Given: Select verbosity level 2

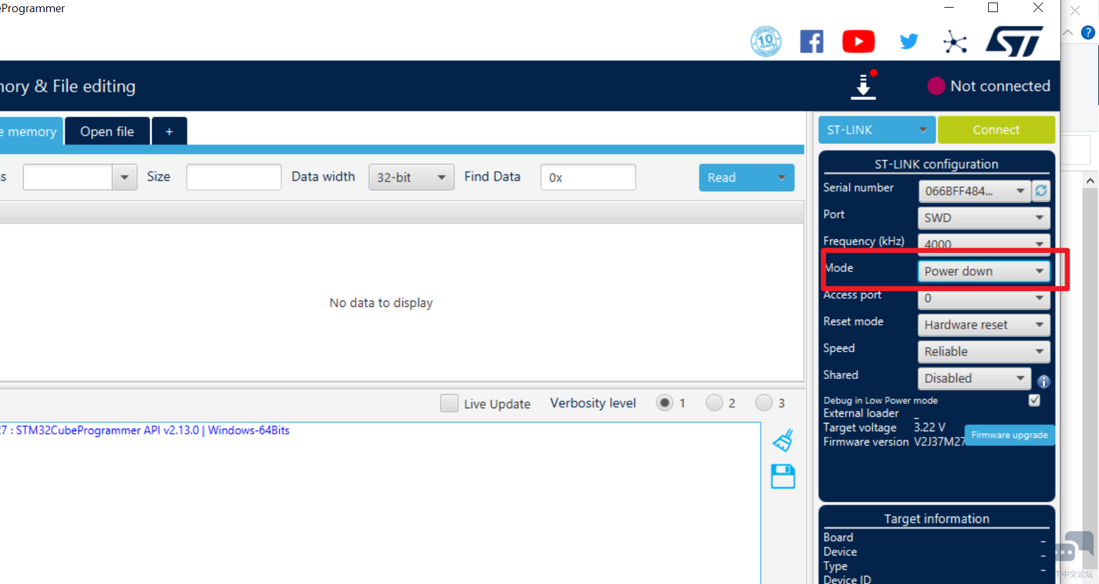Looking at the screenshot, I should (x=714, y=402).
